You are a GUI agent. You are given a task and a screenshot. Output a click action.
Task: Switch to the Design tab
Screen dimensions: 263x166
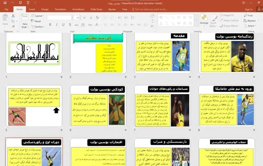[45, 9]
